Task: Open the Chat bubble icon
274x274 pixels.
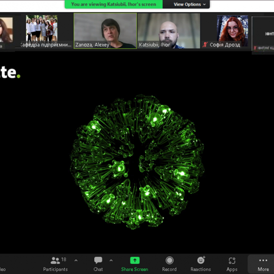Action: pyautogui.click(x=98, y=260)
